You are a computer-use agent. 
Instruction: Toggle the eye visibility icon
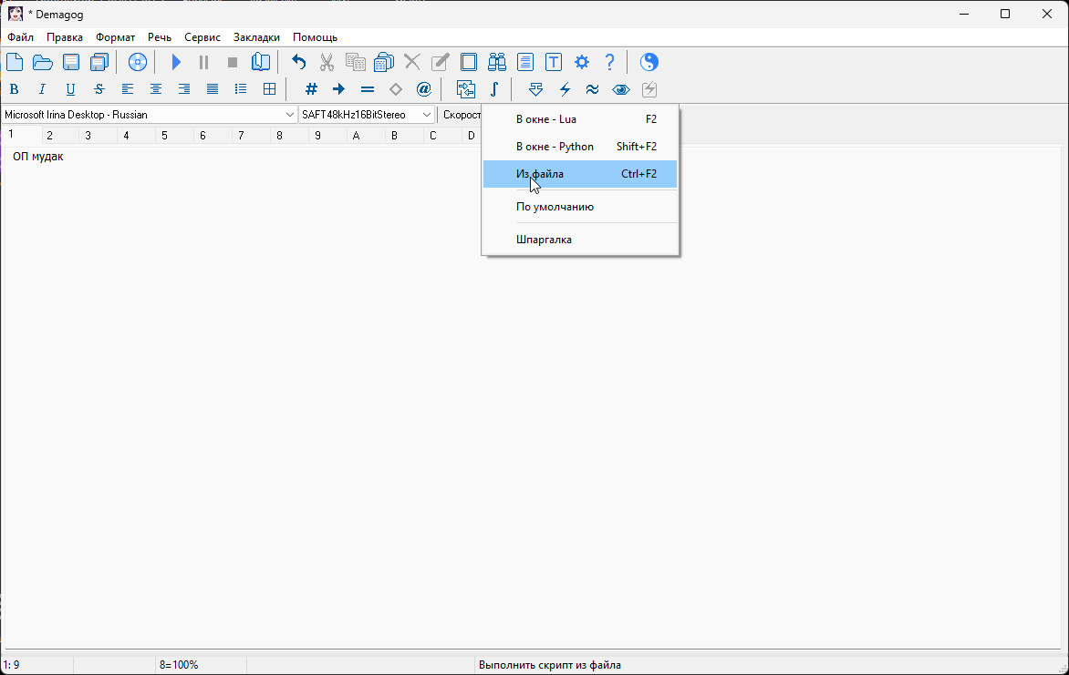[621, 89]
